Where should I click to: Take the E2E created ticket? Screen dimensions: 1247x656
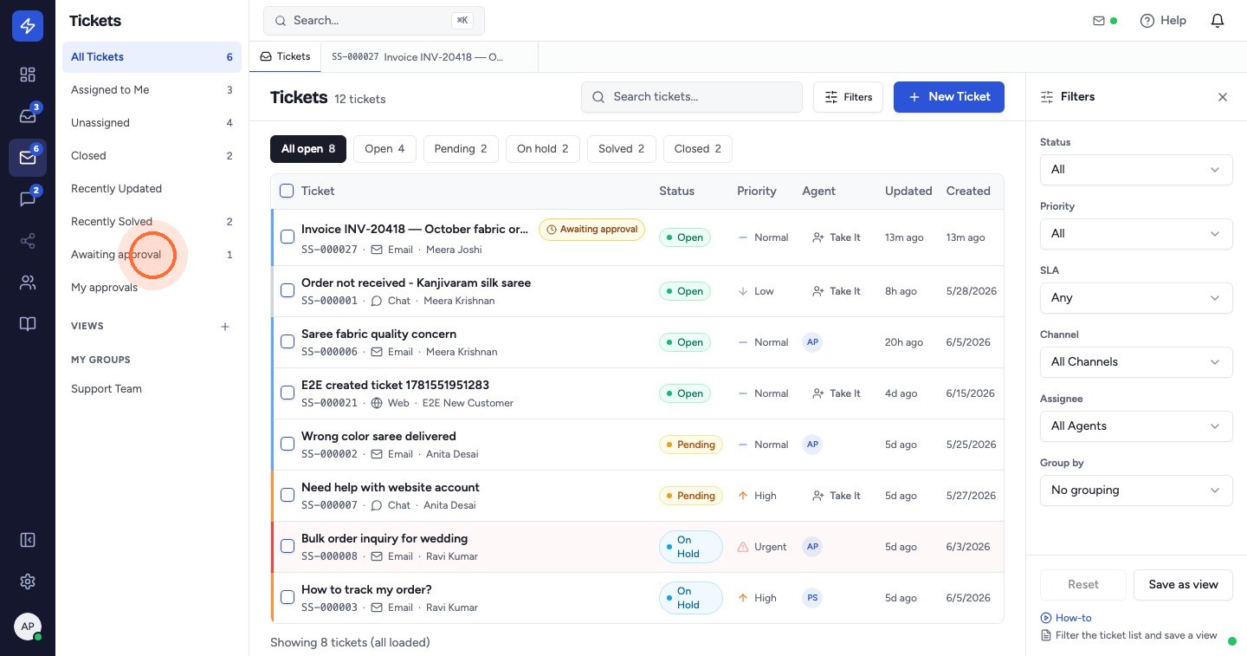click(x=837, y=393)
